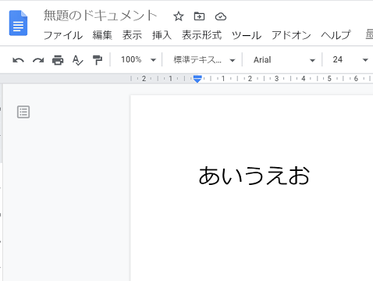Open the font size 24 dropdown

(350, 60)
